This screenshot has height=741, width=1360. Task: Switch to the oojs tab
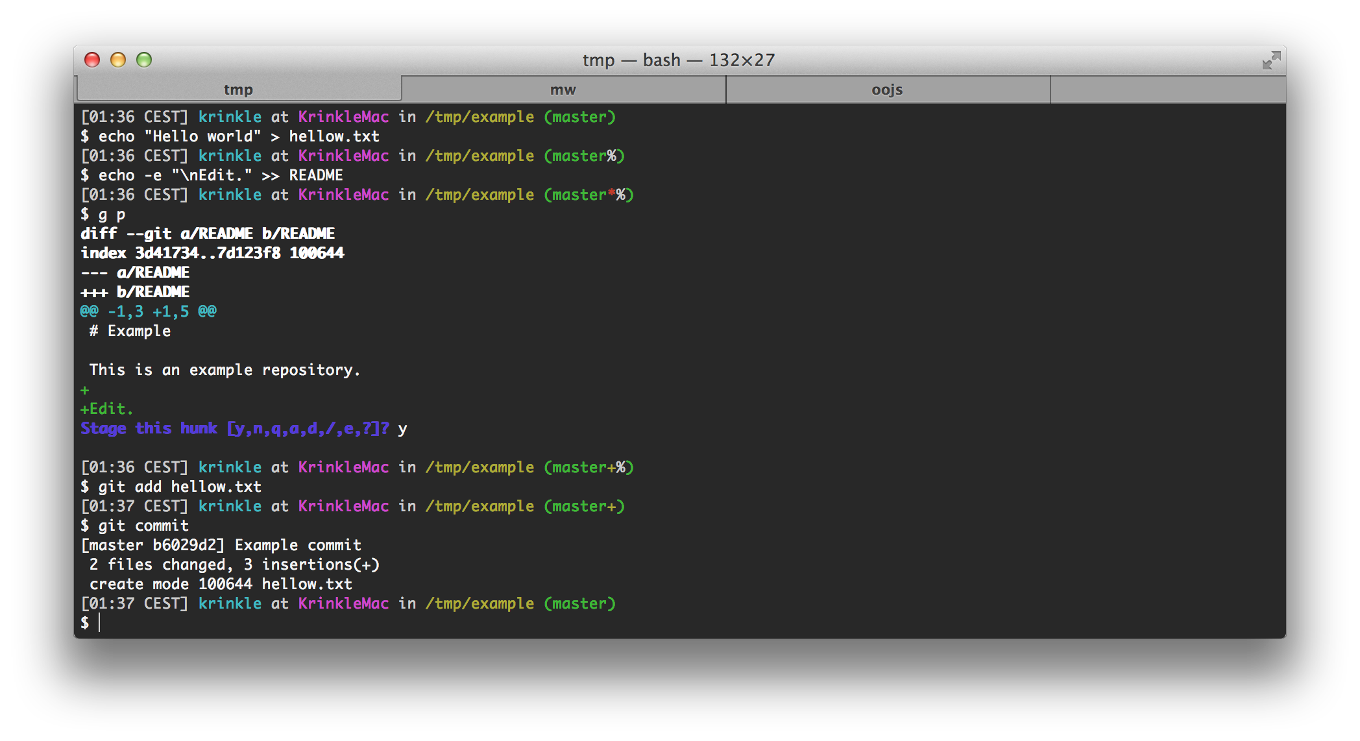point(887,90)
